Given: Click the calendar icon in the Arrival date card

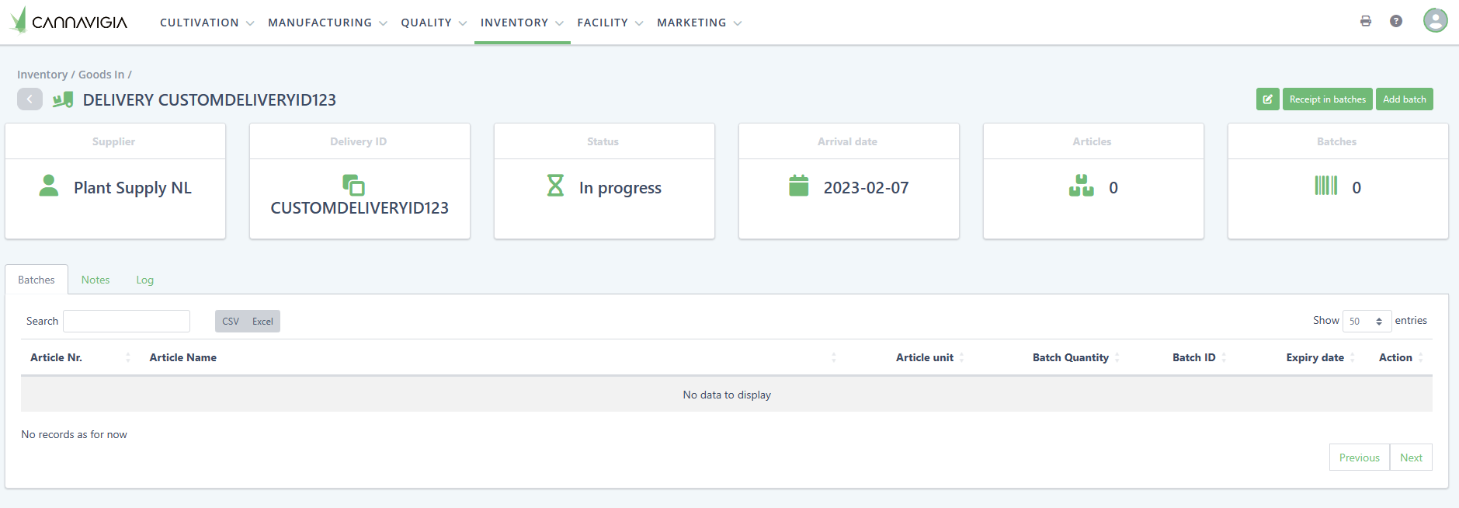Looking at the screenshot, I should coord(798,186).
